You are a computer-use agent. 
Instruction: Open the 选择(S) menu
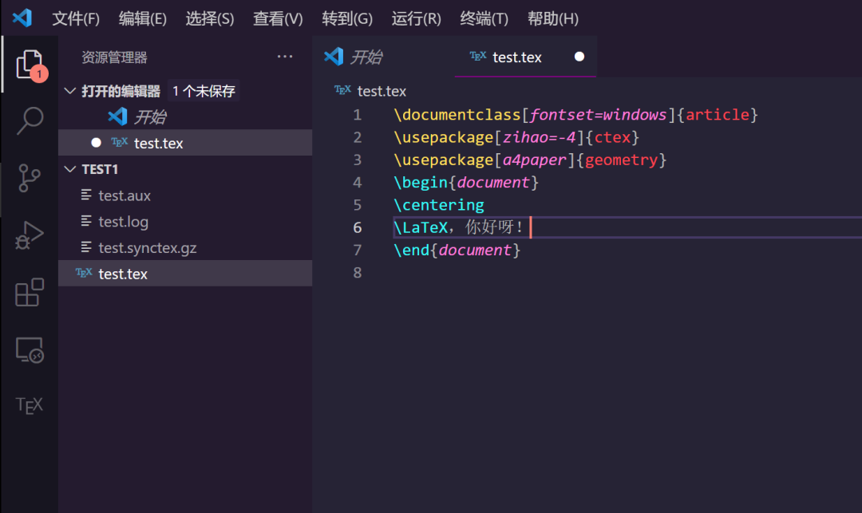[x=209, y=18]
